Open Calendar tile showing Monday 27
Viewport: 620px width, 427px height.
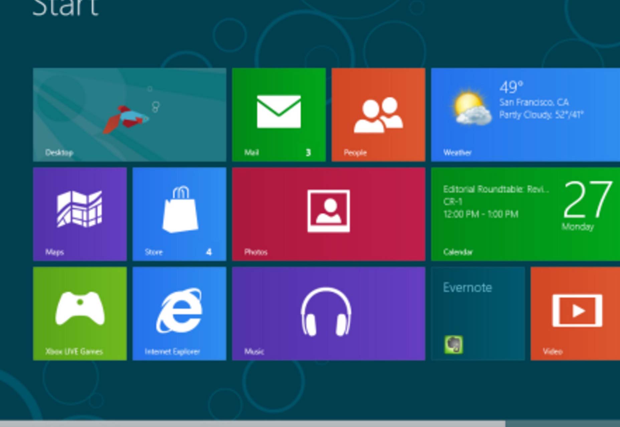pyautogui.click(x=525, y=214)
